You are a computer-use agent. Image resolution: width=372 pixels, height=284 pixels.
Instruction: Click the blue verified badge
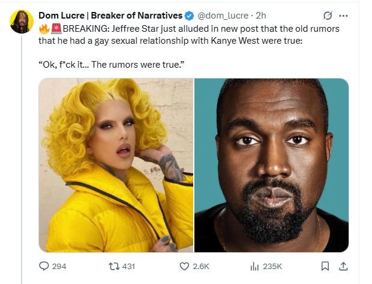[x=188, y=15]
